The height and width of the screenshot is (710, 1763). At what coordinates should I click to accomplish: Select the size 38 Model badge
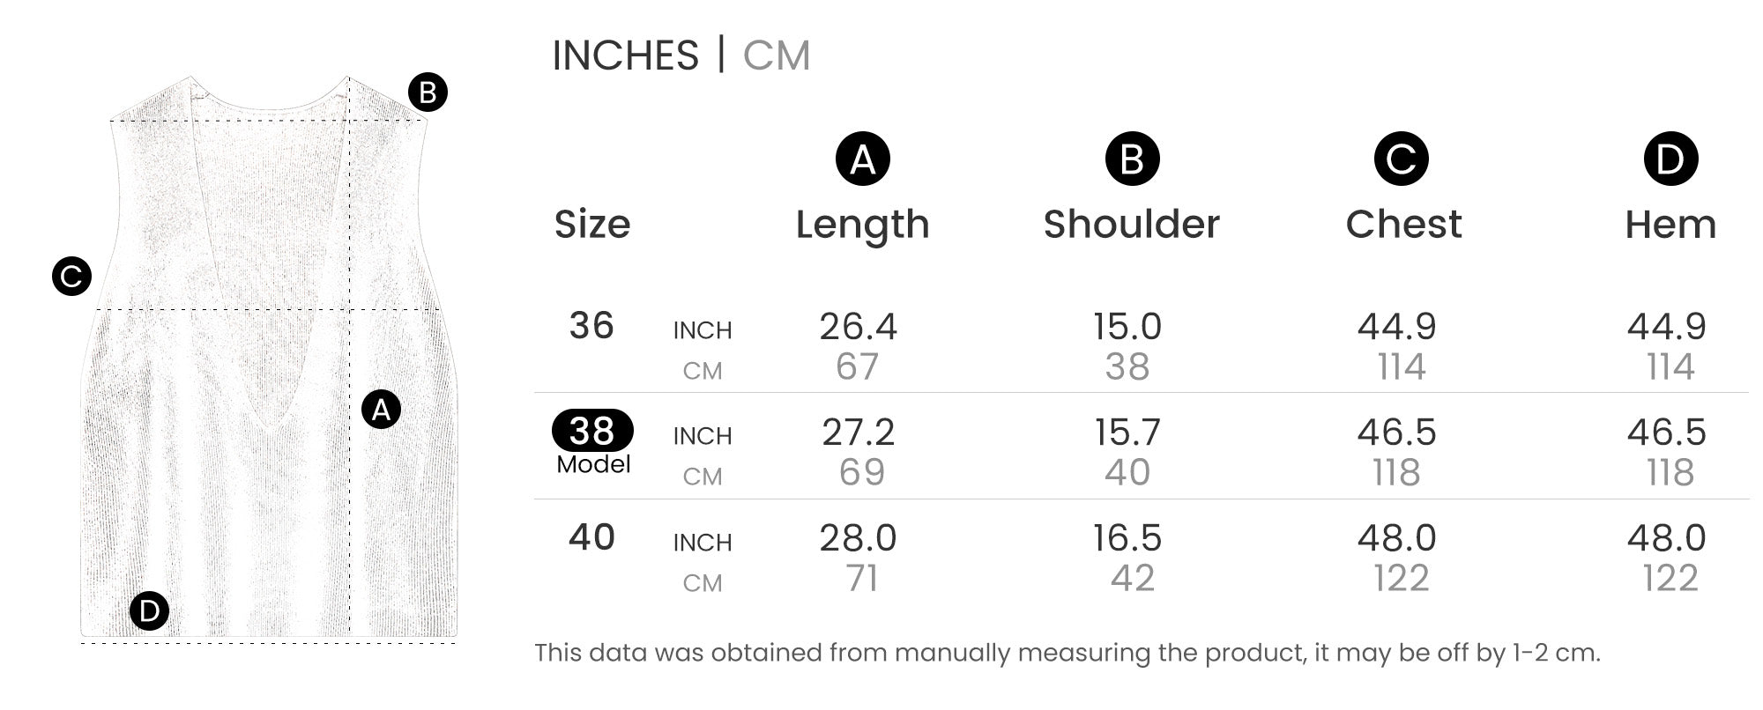click(x=592, y=431)
